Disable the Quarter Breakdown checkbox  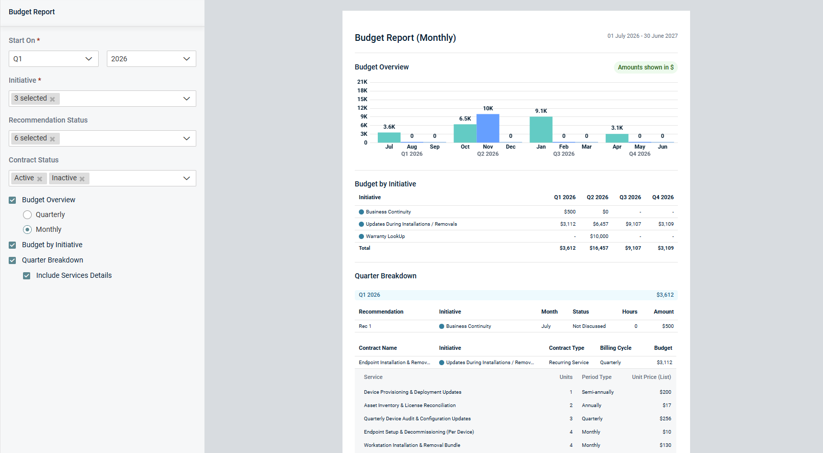tap(12, 260)
